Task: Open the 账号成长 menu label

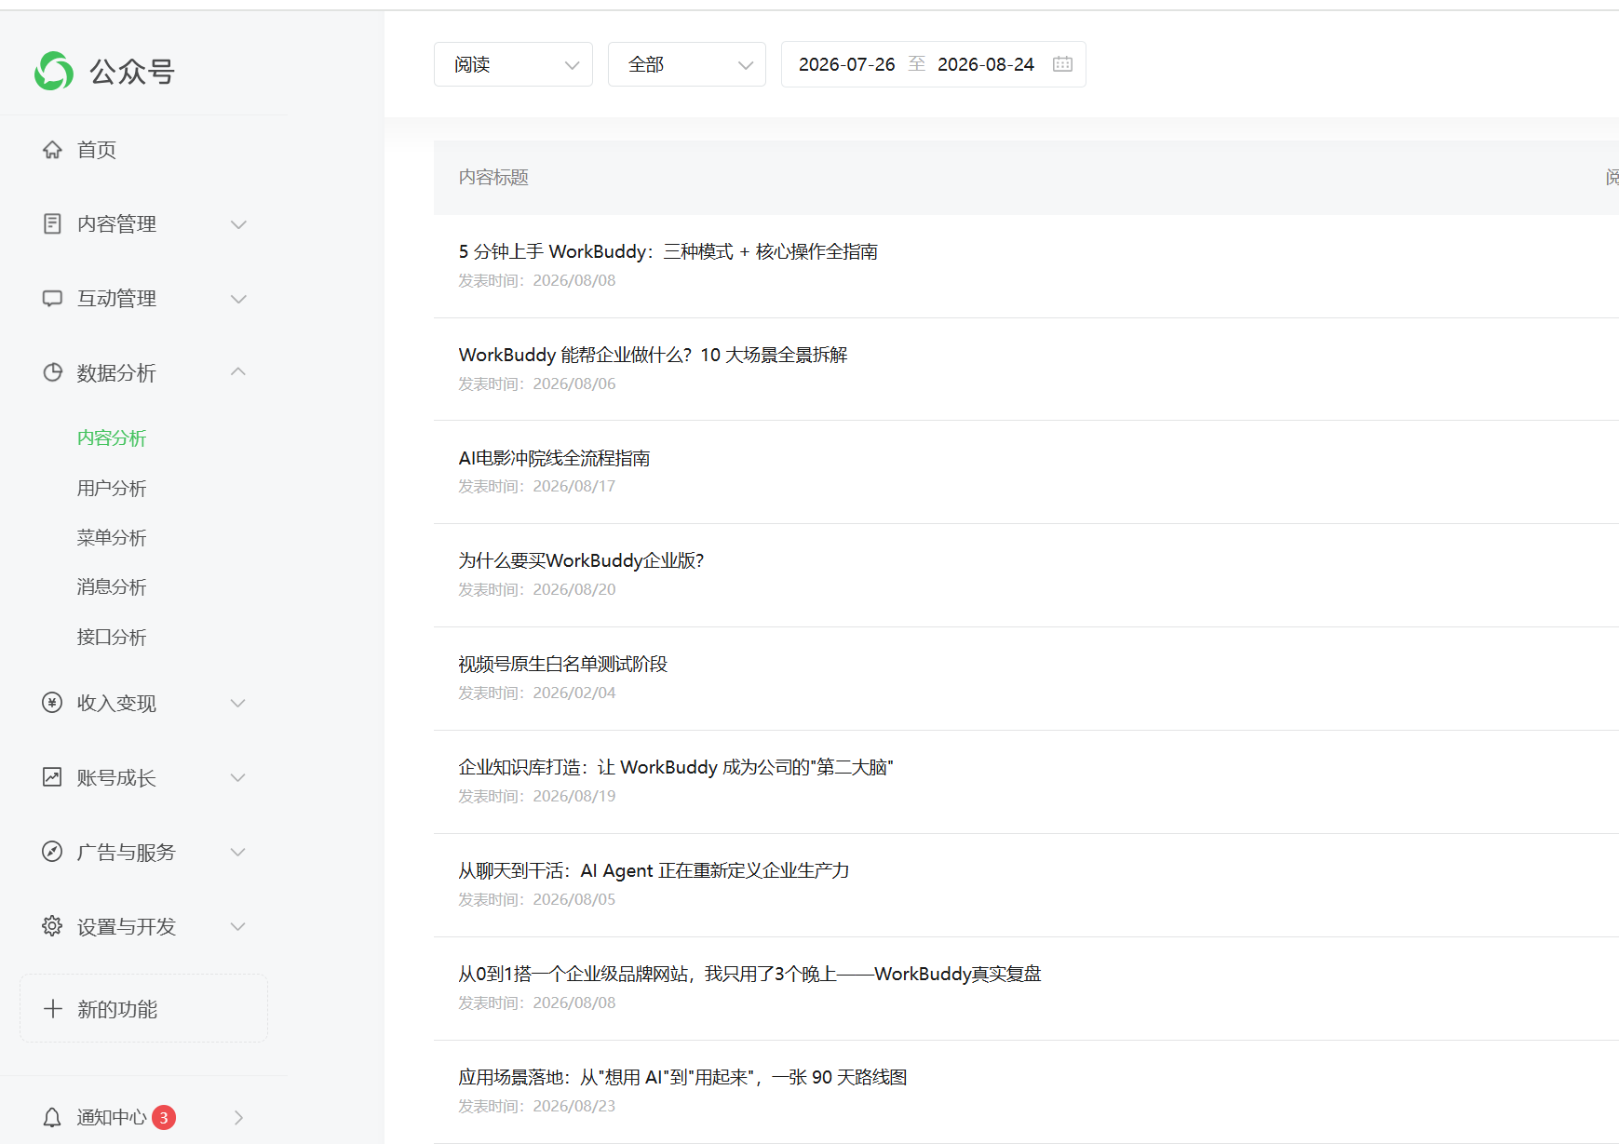Action: click(116, 778)
